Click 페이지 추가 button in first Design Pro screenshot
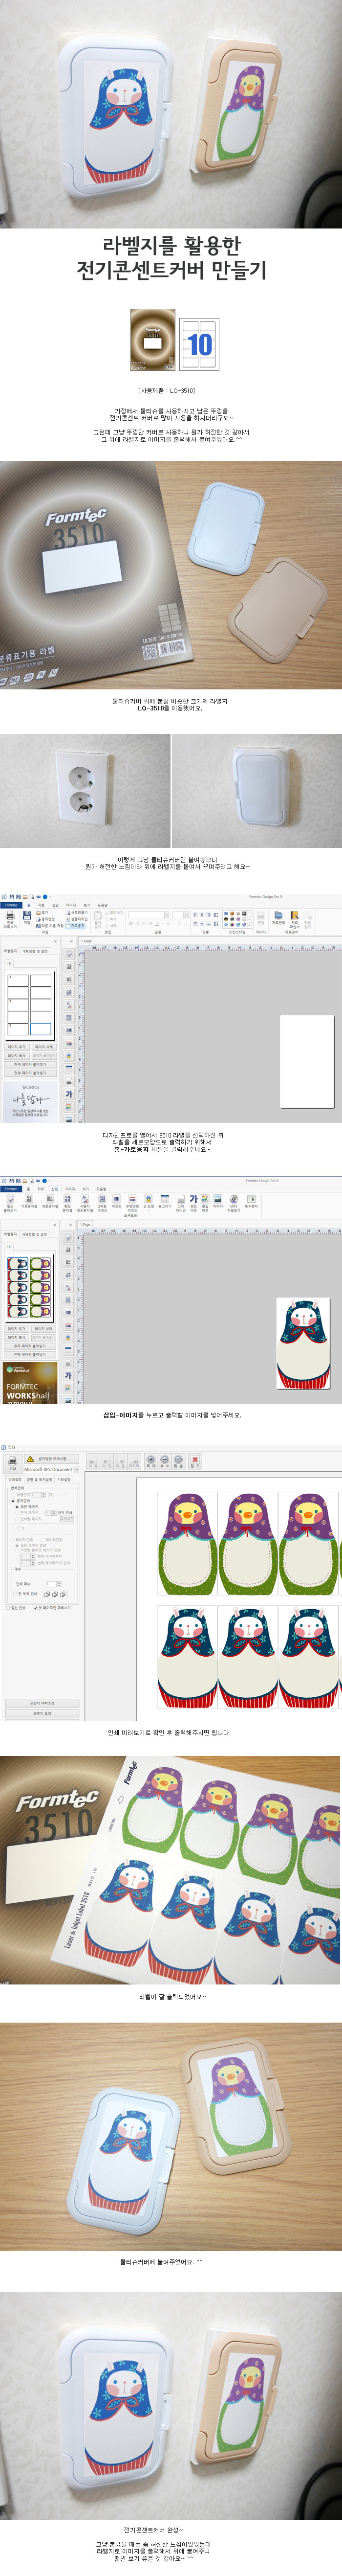The height and width of the screenshot is (2576, 342). point(17,1047)
